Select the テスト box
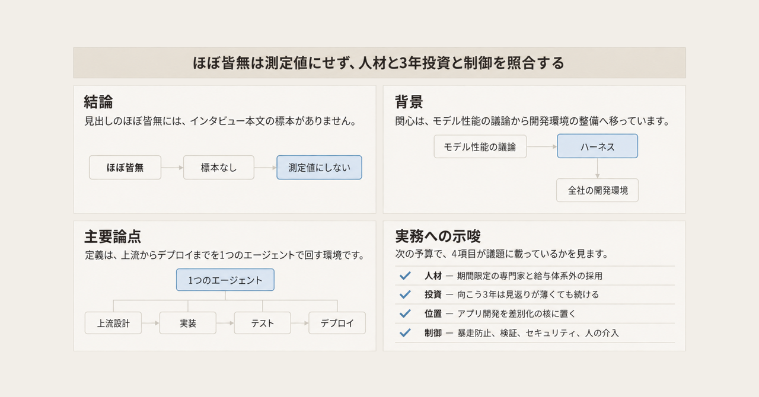759x397 pixels. pos(263,323)
